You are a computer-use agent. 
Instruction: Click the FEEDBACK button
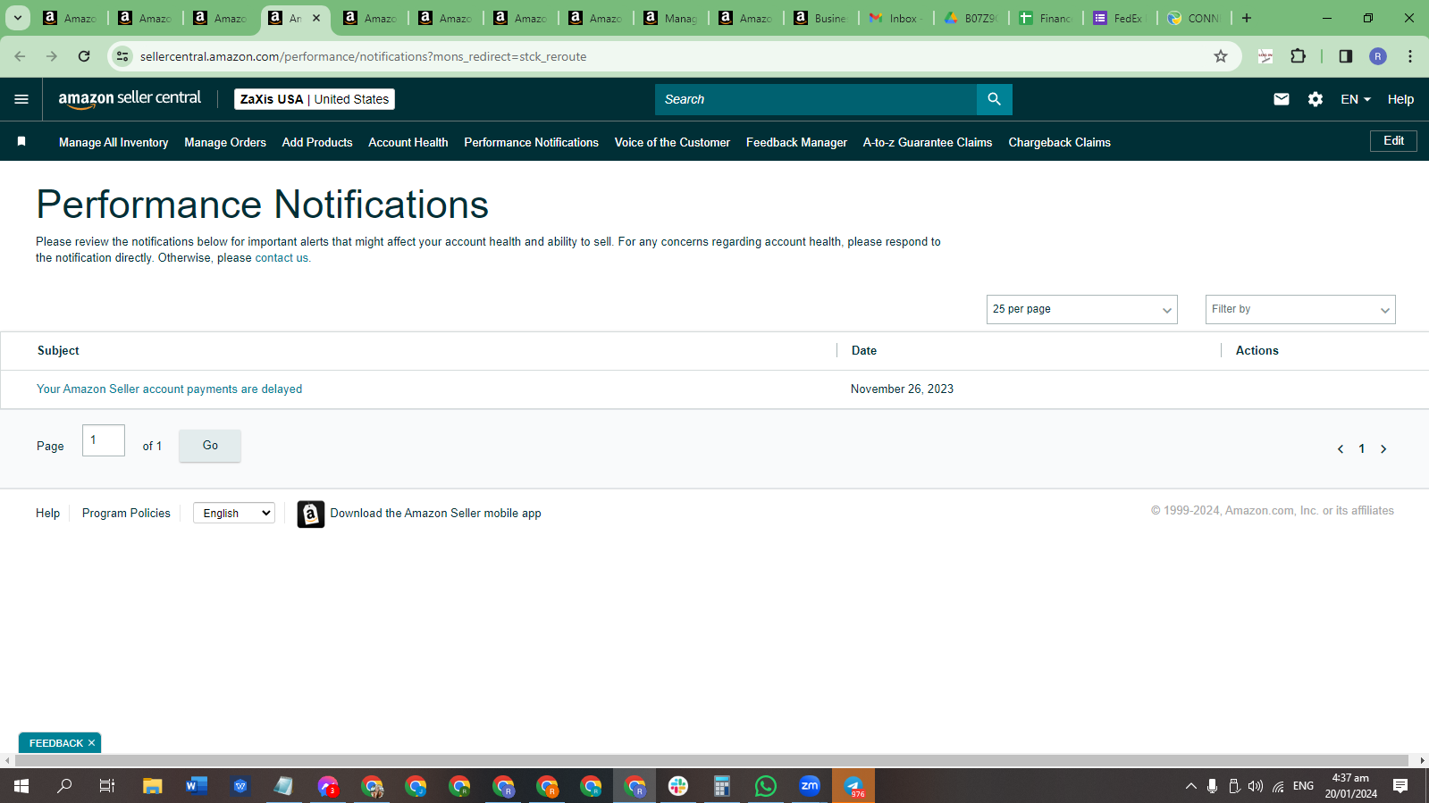tap(55, 743)
